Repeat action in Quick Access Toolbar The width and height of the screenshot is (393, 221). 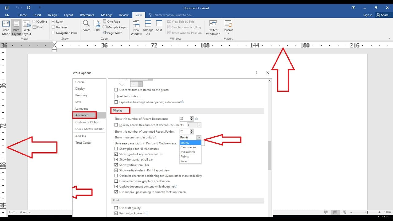pyautogui.click(x=29, y=8)
